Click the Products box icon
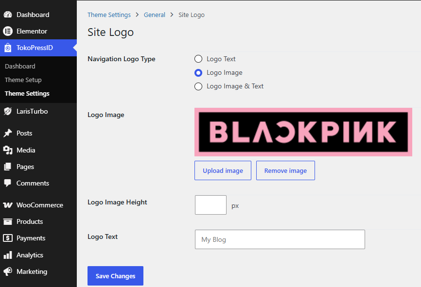421x287 pixels. click(8, 221)
